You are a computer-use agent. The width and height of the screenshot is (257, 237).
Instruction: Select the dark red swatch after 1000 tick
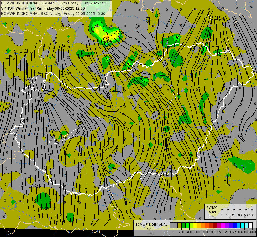tap(215, 225)
